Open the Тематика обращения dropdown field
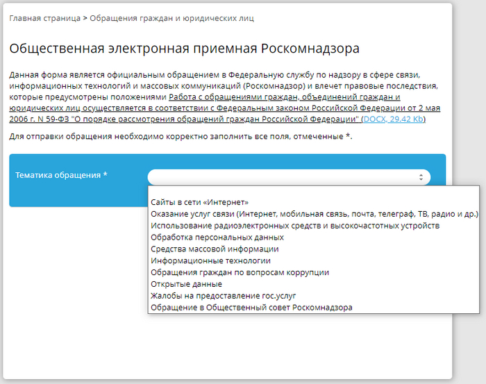Viewport: 486px width, 384px height. tap(289, 177)
